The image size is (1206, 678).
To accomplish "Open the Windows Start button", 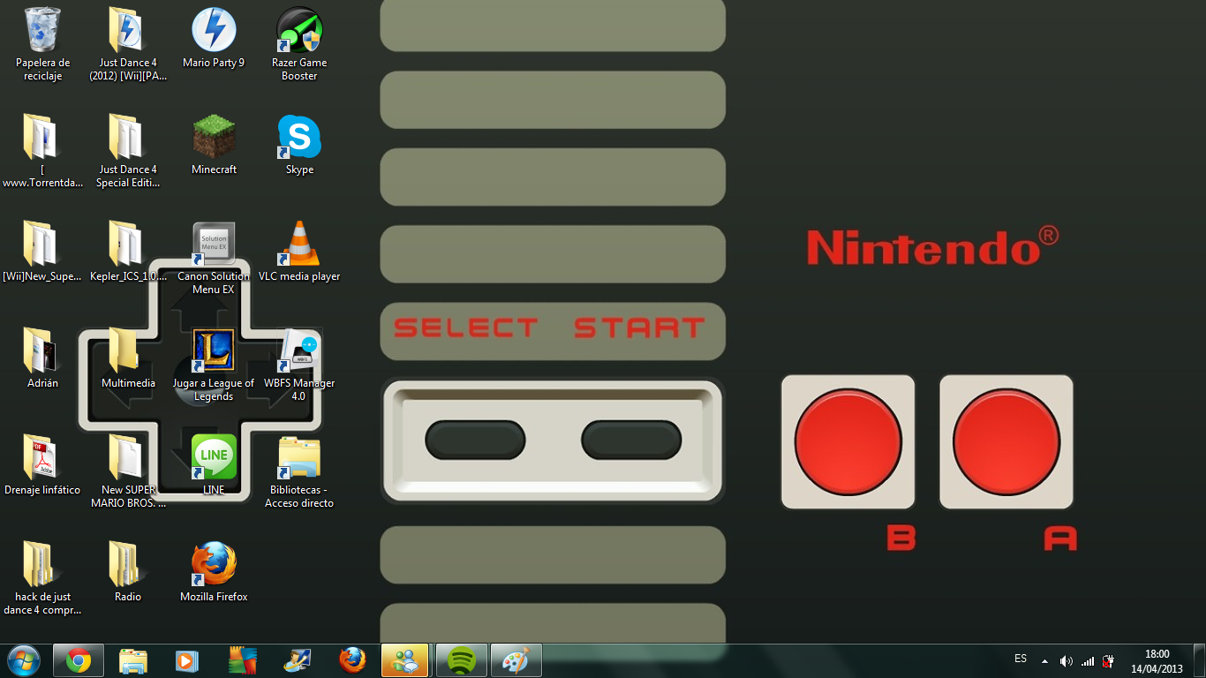I will (x=23, y=660).
